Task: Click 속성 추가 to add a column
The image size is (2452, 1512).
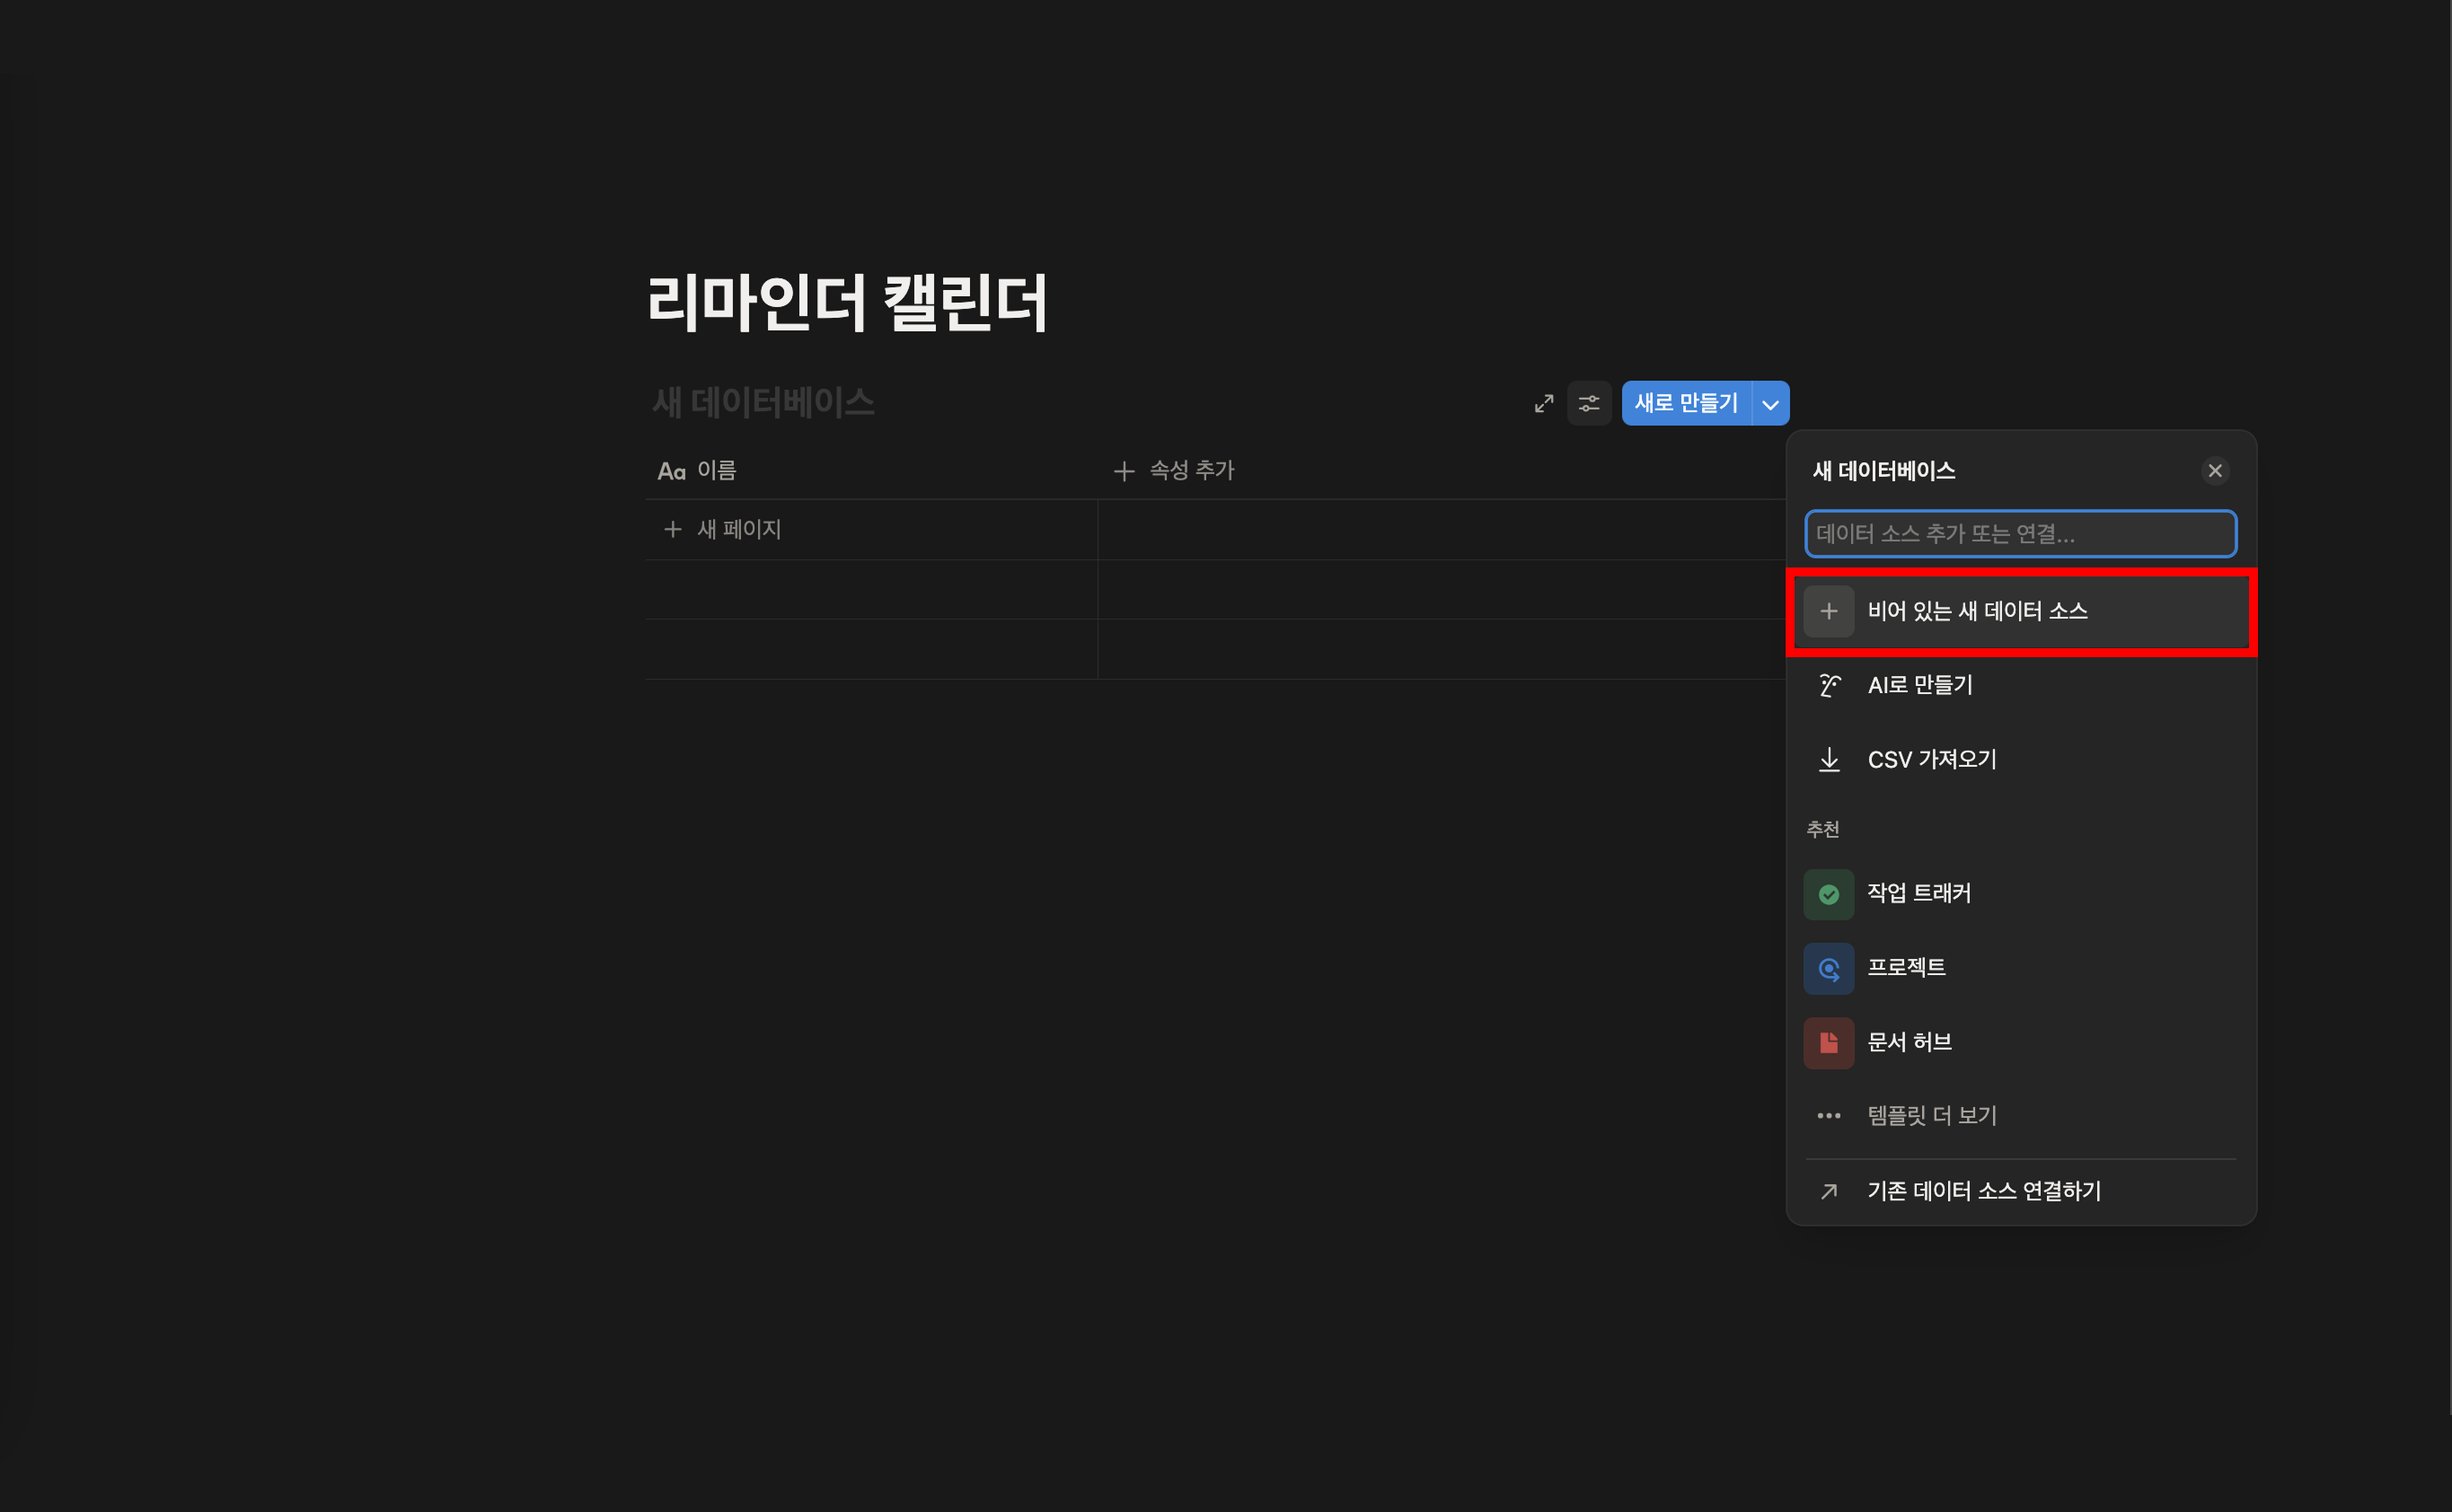Action: click(1177, 470)
